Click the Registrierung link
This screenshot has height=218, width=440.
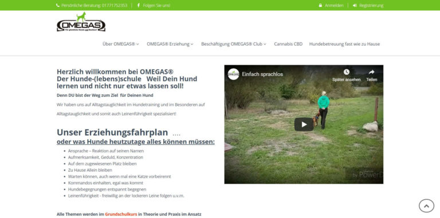pos(371,5)
